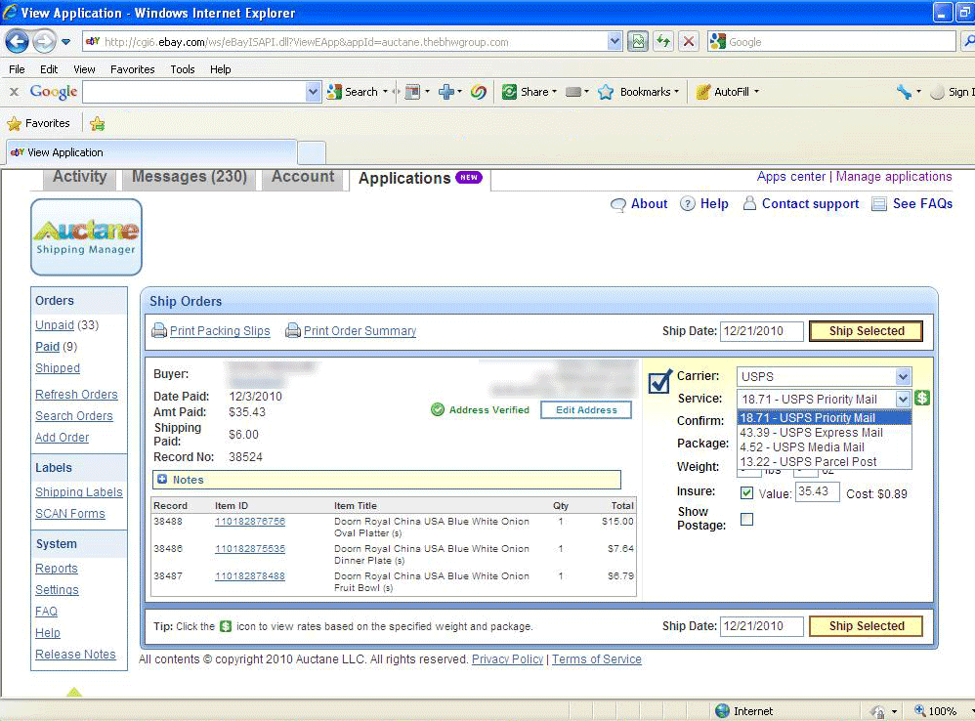Collapse the Service dropdown arrow
Image resolution: width=975 pixels, height=721 pixels.
click(903, 399)
